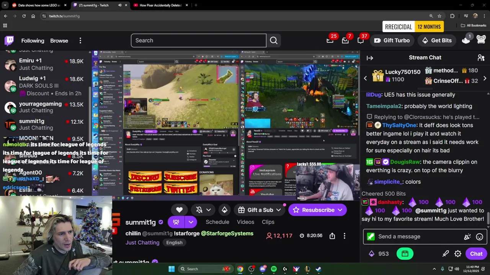Screen dimensions: 490x275
Task: Toggle channel notifications bell
Action: tap(199, 210)
